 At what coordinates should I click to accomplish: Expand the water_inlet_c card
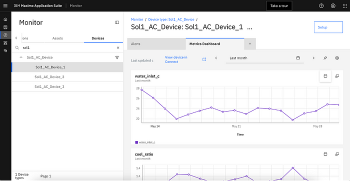point(337,76)
